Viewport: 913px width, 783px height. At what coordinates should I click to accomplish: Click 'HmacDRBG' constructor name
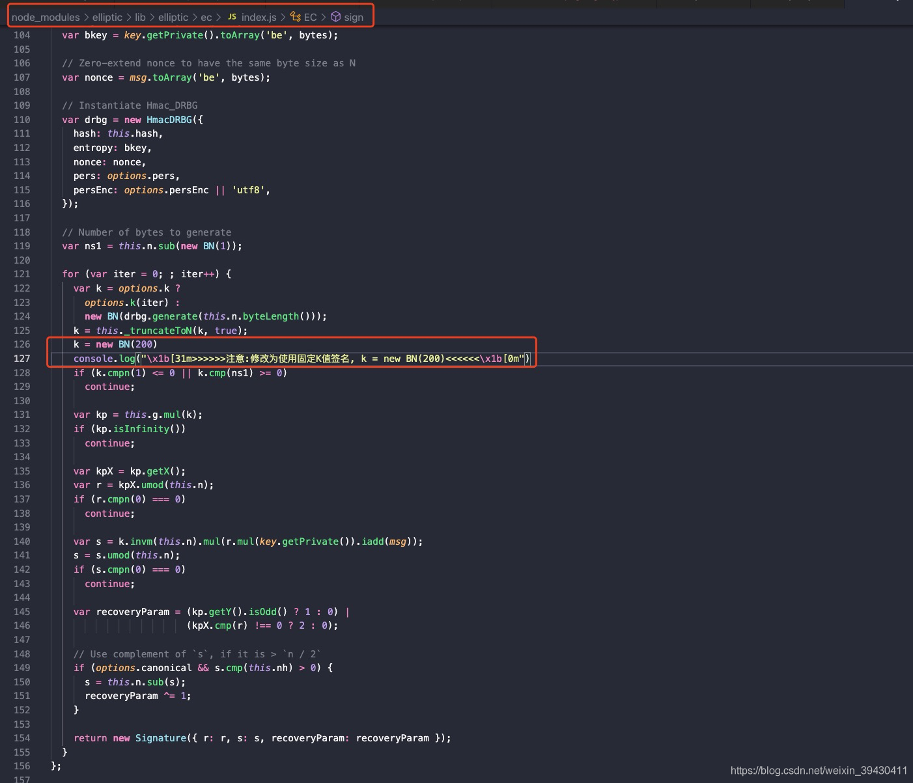pyautogui.click(x=169, y=120)
